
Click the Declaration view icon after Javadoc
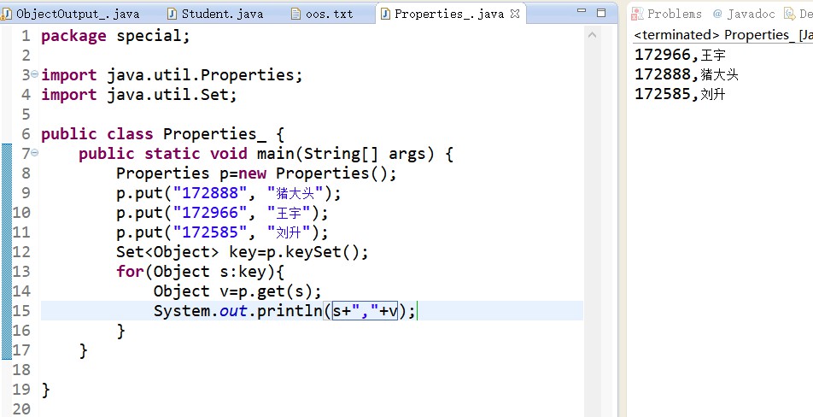790,14
